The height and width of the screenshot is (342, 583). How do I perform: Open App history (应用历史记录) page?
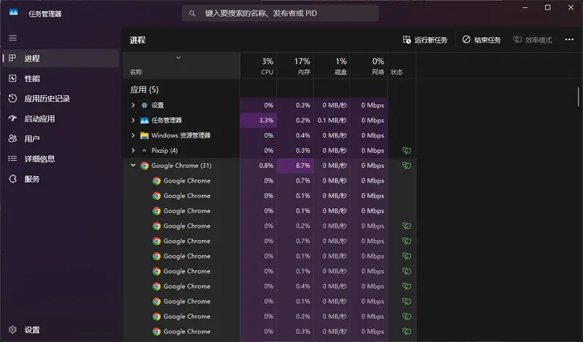click(x=61, y=98)
